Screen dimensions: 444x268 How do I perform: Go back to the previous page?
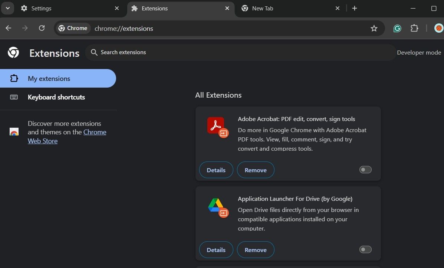(x=9, y=28)
